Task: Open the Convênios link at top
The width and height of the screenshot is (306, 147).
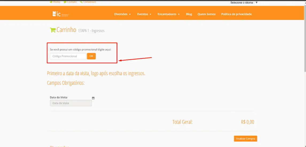Action: tap(88, 2)
